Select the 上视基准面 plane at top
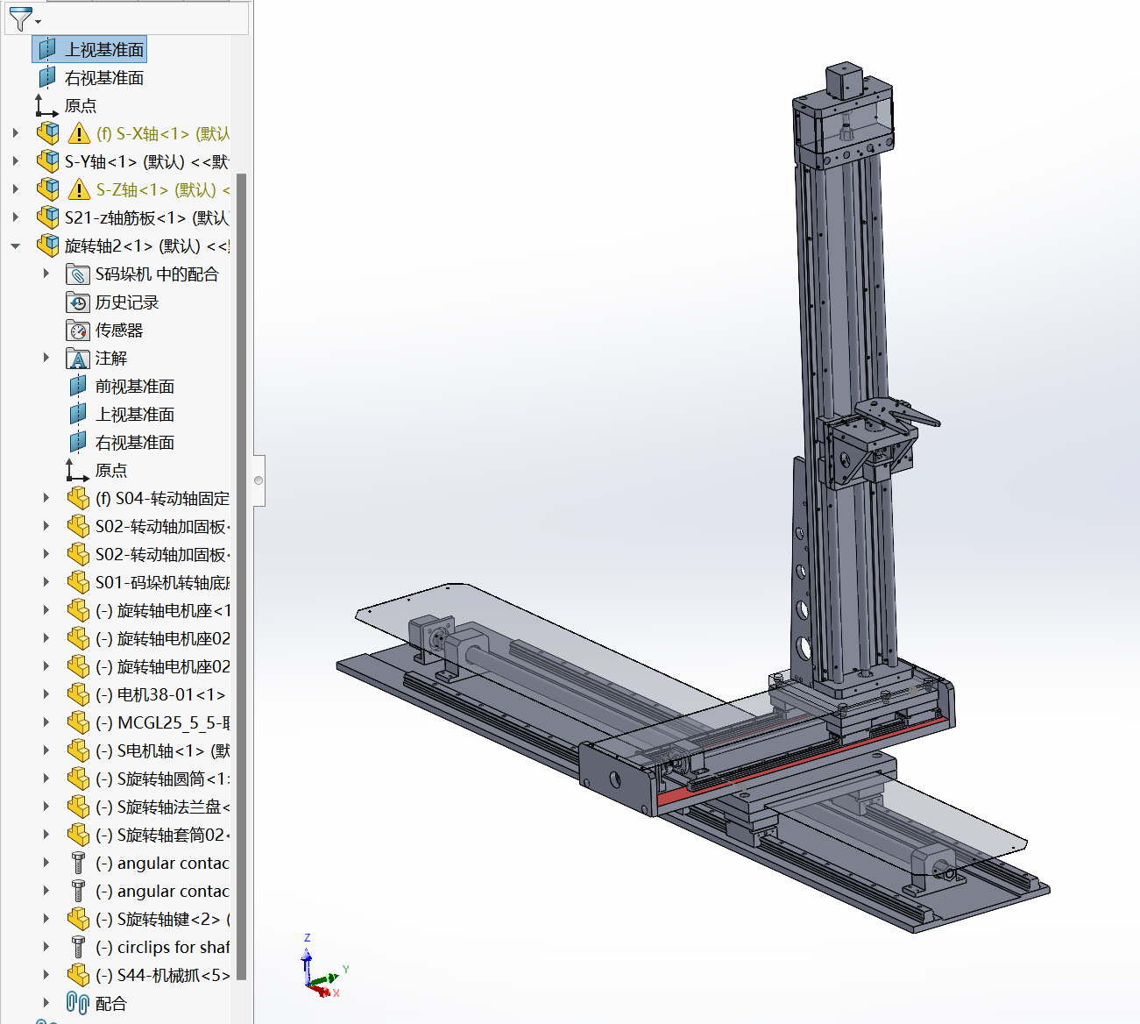Image resolution: width=1140 pixels, height=1024 pixels. 103,50
